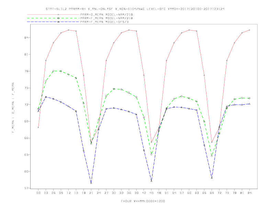This screenshot has width=272, height=210.
Task: Click the x-axis tick label 24
Action: [x=99, y=193]
